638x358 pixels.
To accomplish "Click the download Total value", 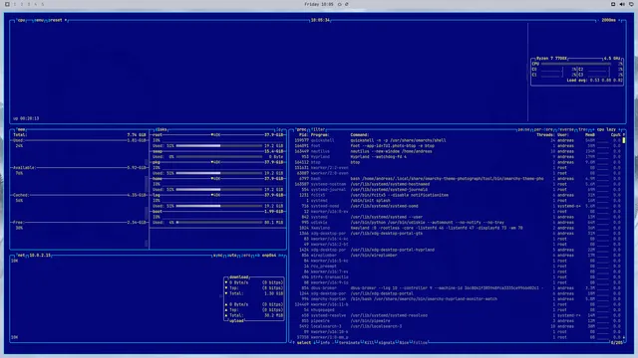I will coord(274,293).
